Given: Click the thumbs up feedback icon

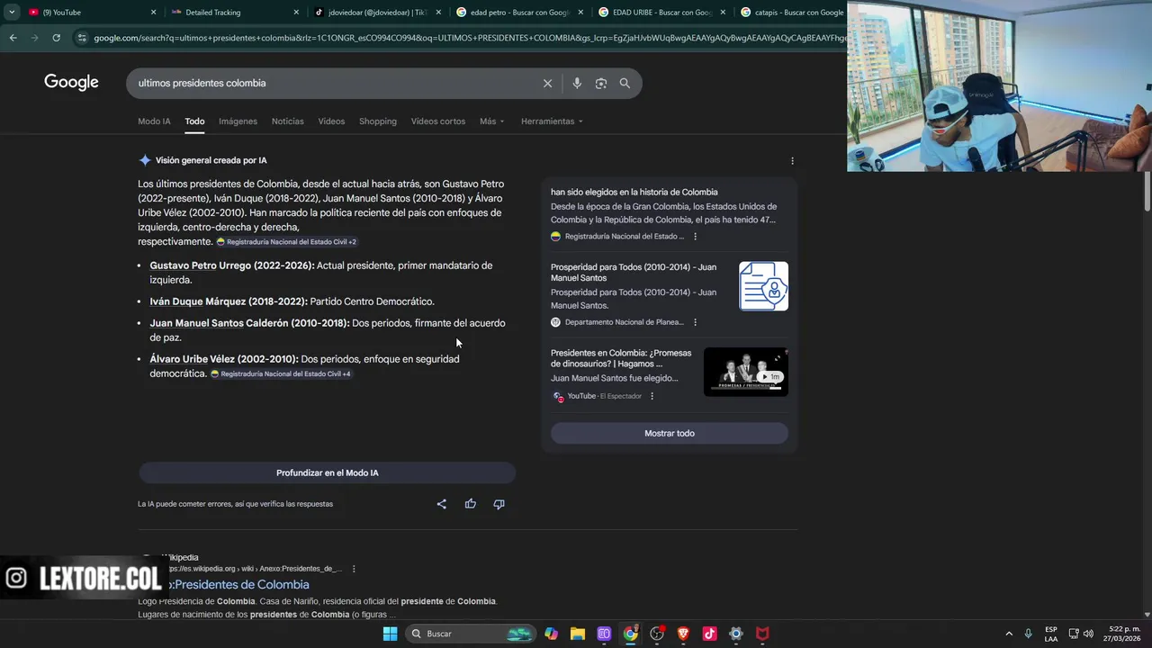Looking at the screenshot, I should (470, 504).
